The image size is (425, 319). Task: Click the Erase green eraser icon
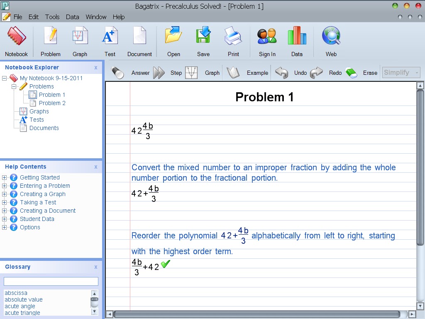tap(352, 73)
